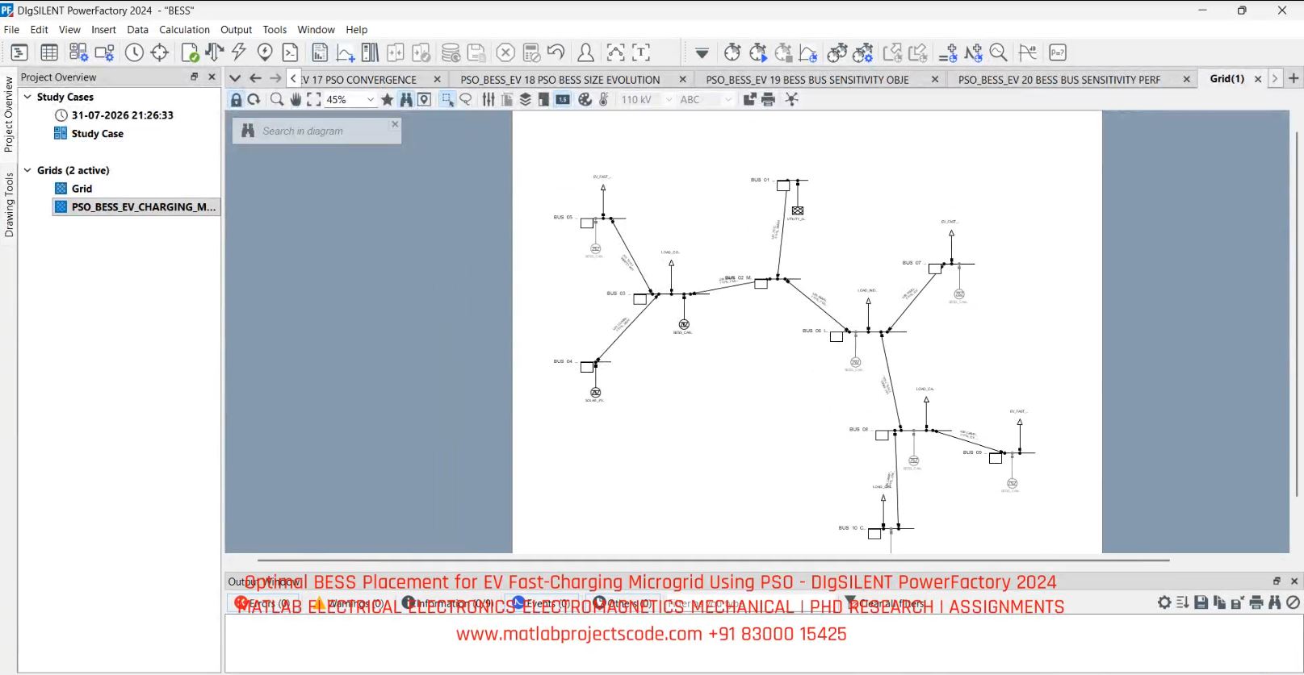Select the Zoom magnifier tool
Screen dimensions: 1304x675
[277, 99]
